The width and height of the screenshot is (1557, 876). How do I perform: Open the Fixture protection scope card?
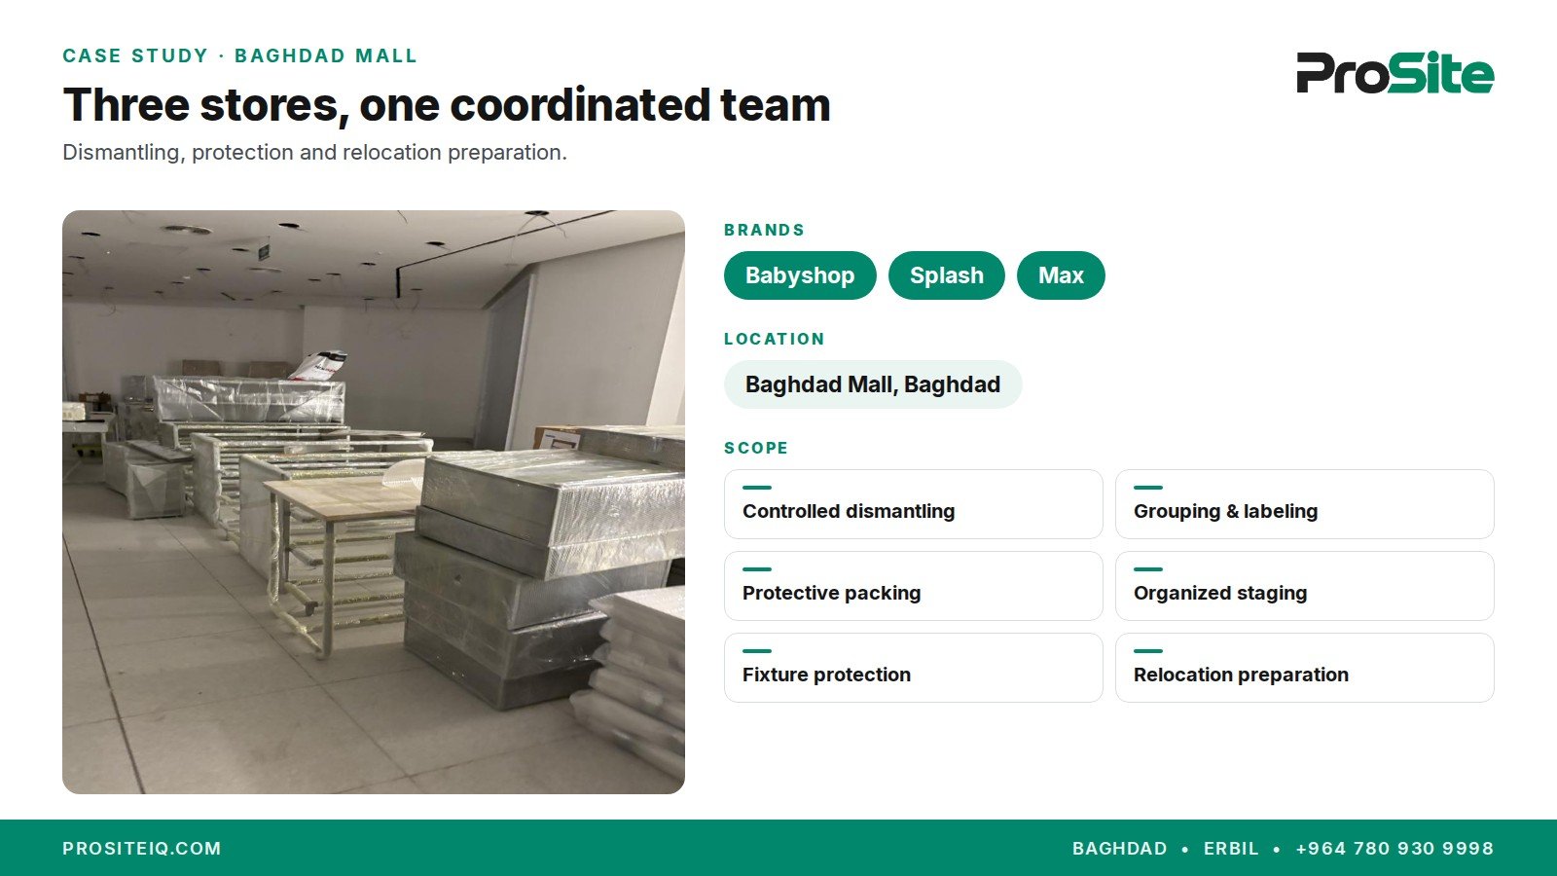[x=914, y=668]
